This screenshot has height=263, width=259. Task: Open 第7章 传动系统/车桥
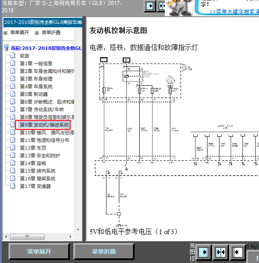pos(42,110)
